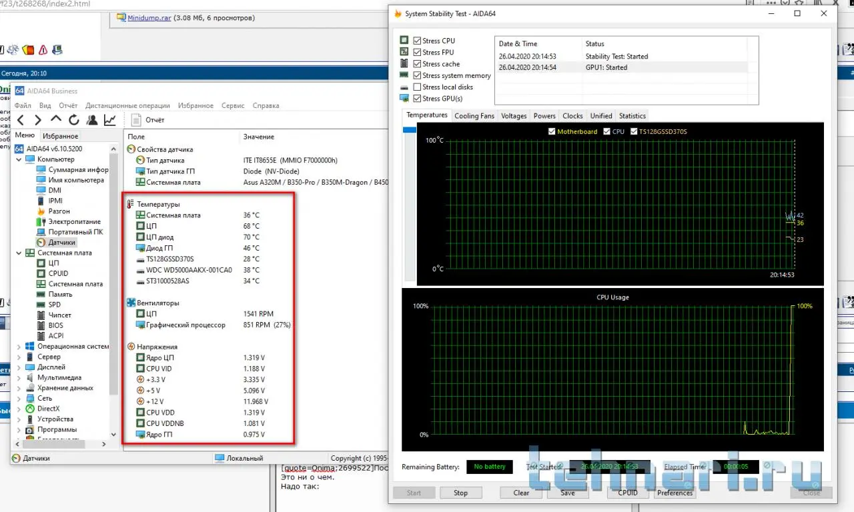Switch to the Cooling Fans tab
Viewport: 854px width, 512px height.
click(x=474, y=116)
